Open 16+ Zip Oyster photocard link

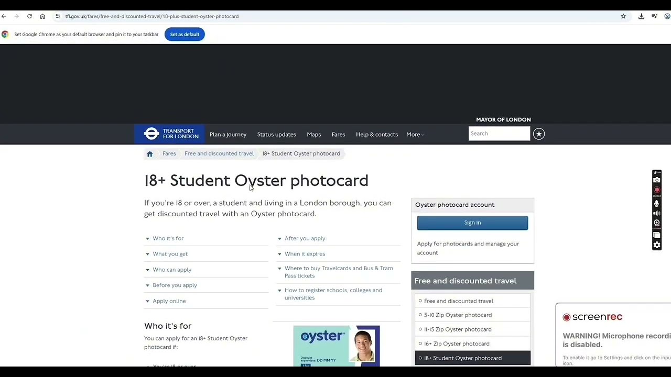(x=457, y=343)
